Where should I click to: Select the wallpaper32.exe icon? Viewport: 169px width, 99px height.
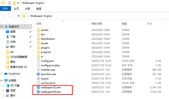pyautogui.click(x=38, y=87)
